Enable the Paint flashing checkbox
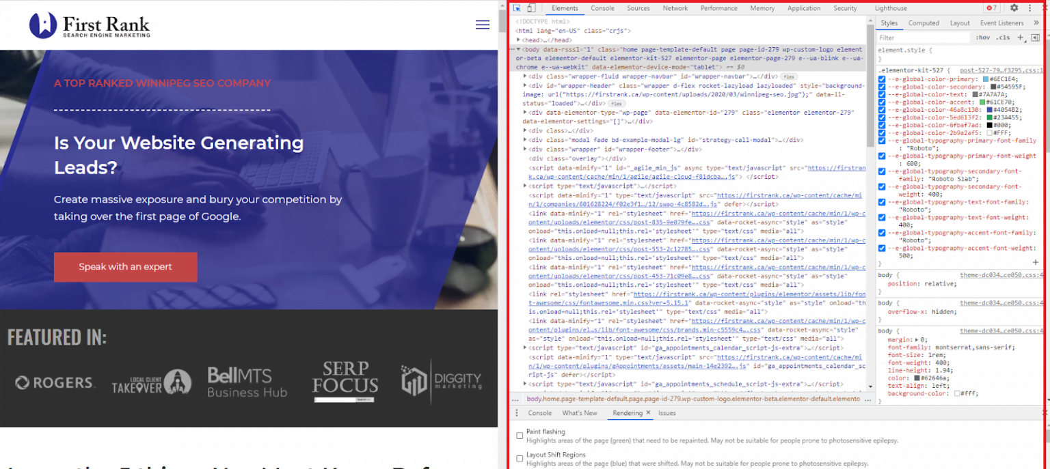 pyautogui.click(x=520, y=435)
